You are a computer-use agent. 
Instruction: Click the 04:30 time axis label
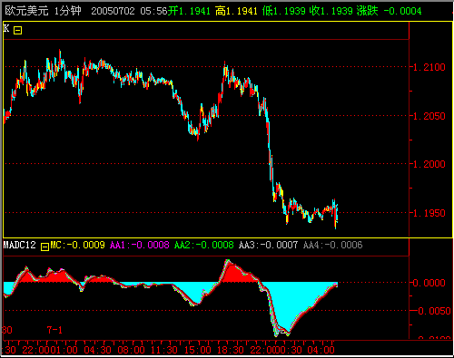point(97,350)
